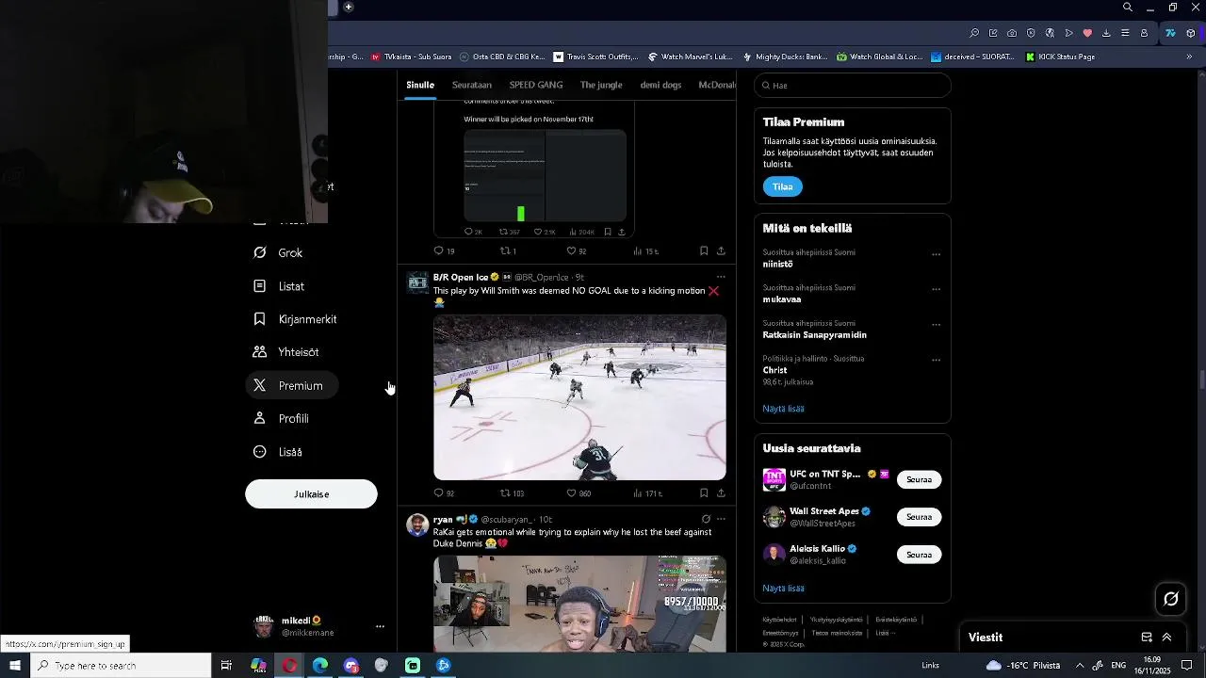Open the browser extensions cube icon
Viewport: 1206px width, 678px height.
point(1191,33)
